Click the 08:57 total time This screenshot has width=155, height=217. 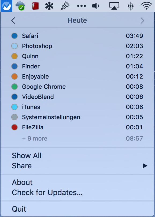point(134,138)
